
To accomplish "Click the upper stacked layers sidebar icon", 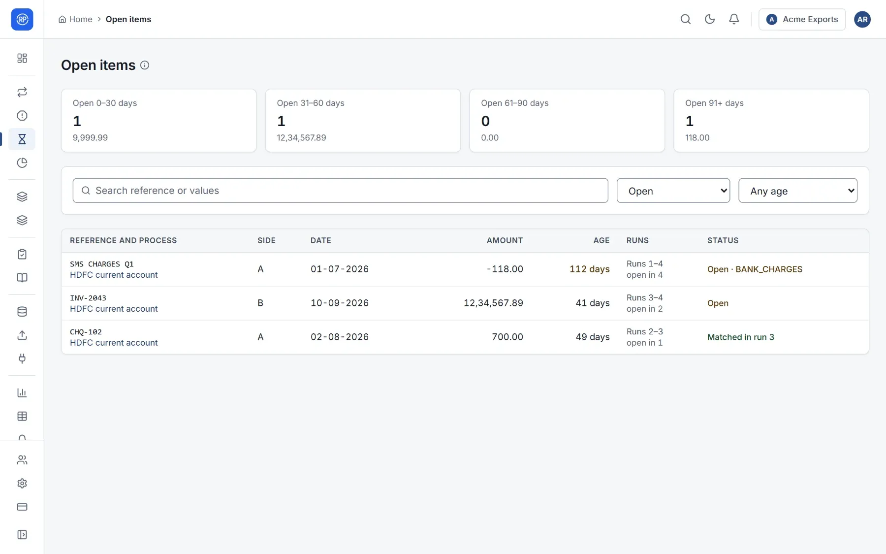I will pos(22,197).
